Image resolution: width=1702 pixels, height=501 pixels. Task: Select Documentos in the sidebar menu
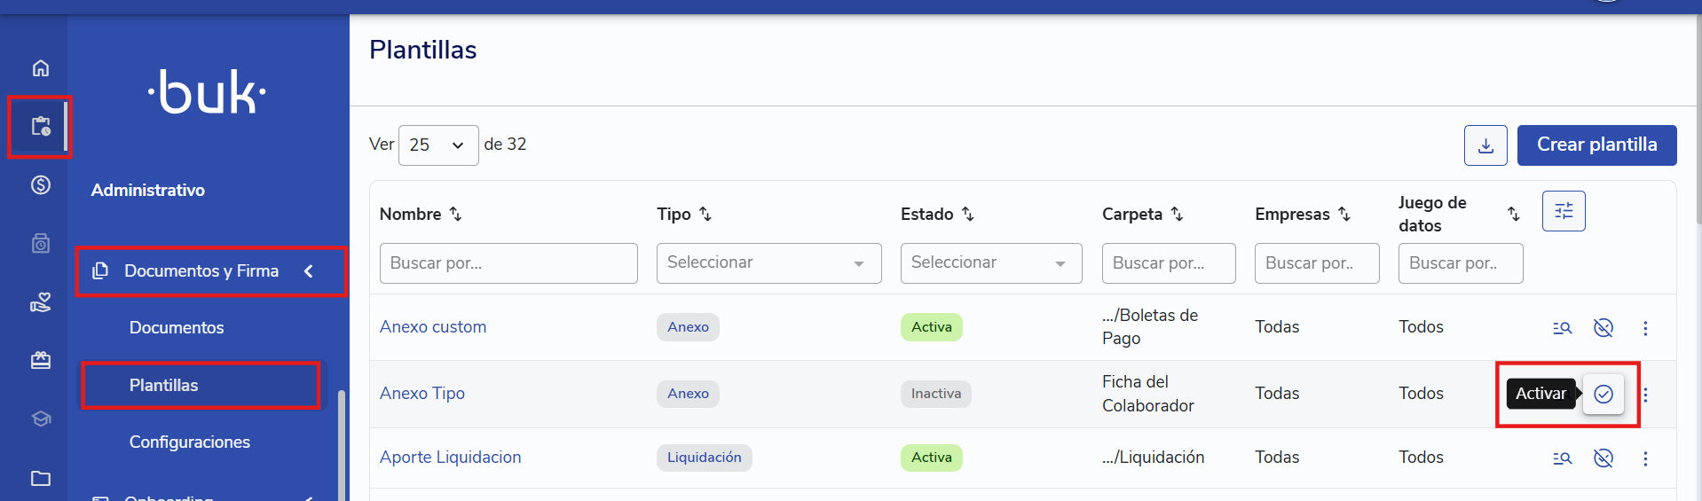pyautogui.click(x=177, y=328)
